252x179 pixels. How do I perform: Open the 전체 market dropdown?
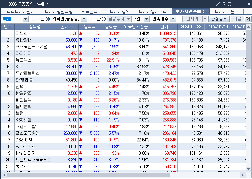click(26, 19)
